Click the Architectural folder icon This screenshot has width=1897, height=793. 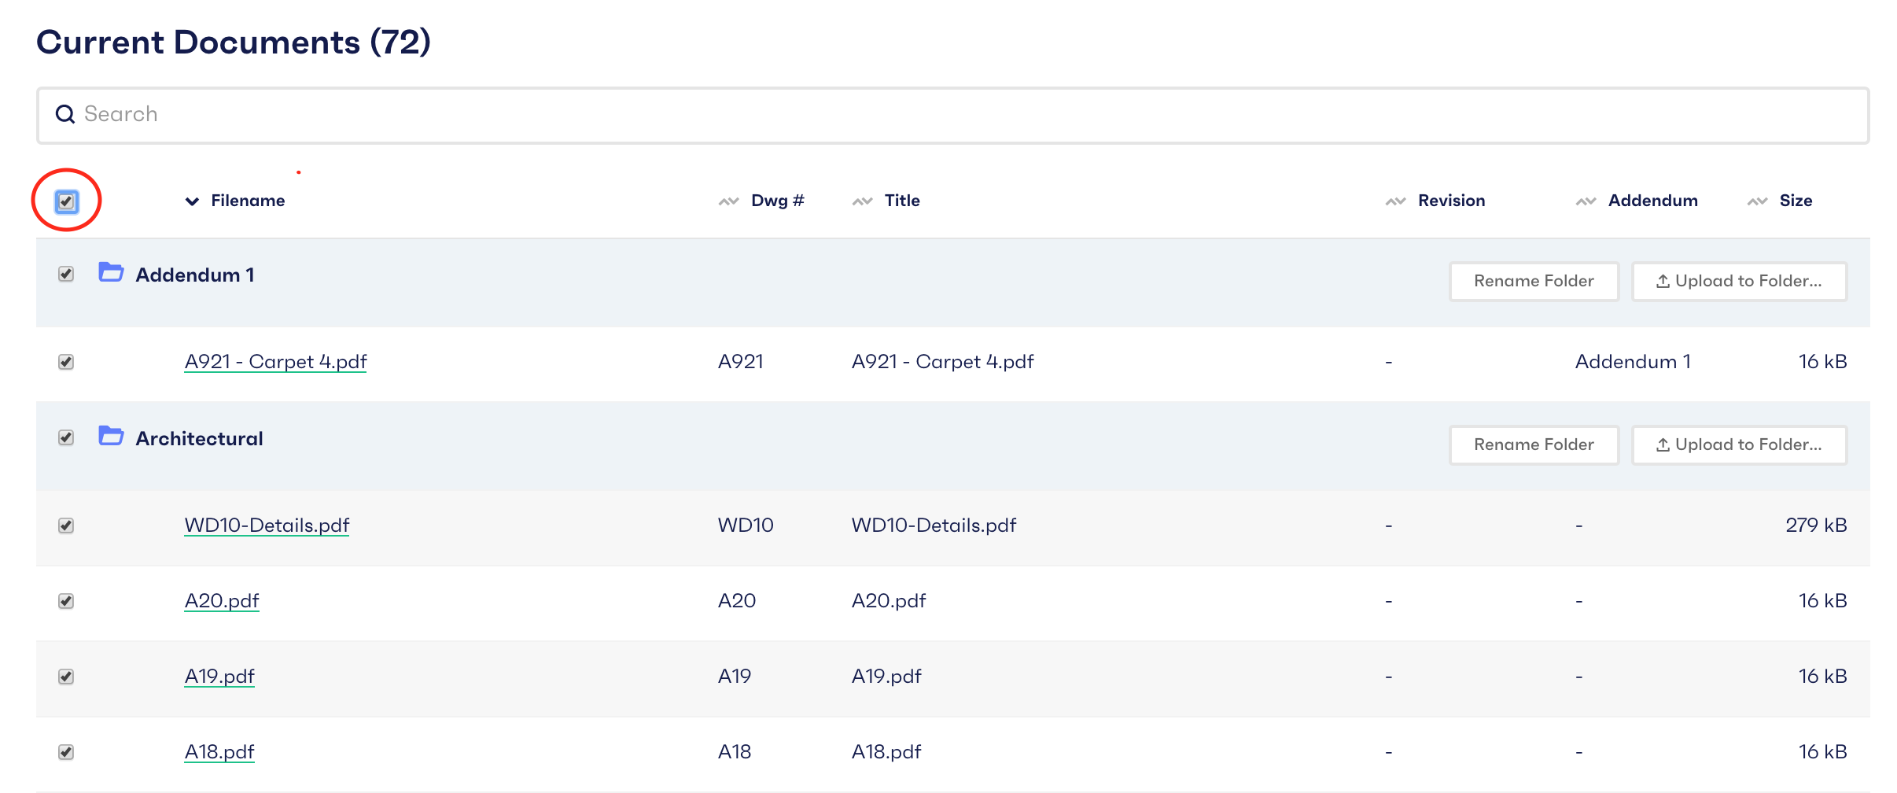[x=111, y=436]
